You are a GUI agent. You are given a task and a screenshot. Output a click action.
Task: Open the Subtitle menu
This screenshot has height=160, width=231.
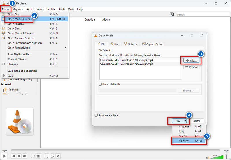tap(51, 9)
